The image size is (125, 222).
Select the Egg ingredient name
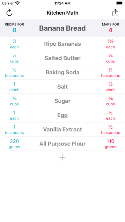tap(62, 115)
